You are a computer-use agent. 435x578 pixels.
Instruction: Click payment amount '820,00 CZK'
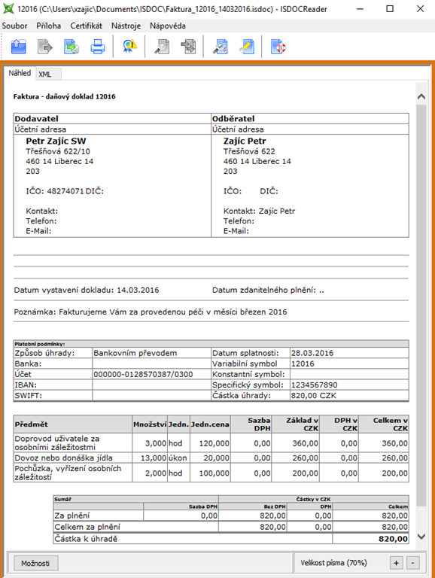(314, 396)
